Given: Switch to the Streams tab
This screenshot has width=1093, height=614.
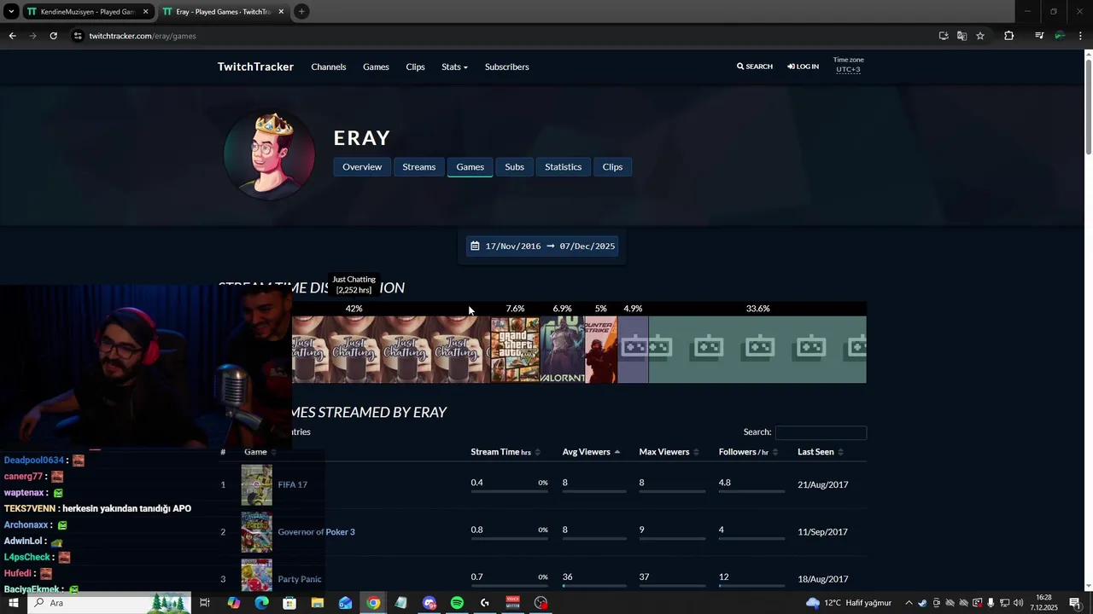Looking at the screenshot, I should click(x=419, y=167).
